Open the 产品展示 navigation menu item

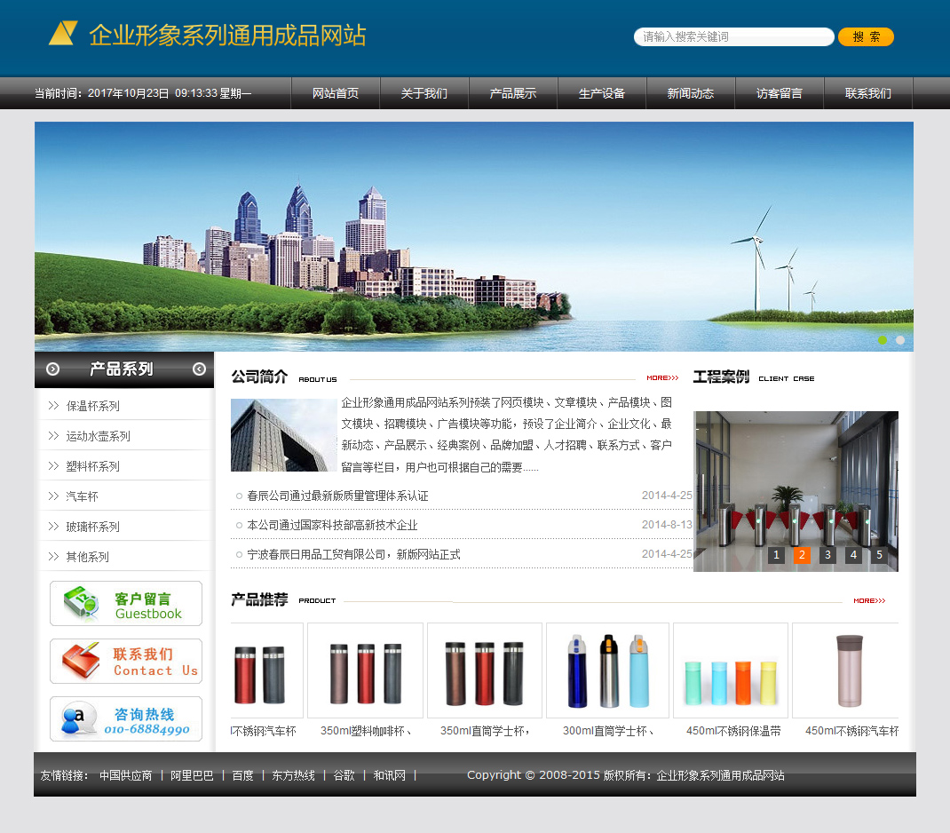(513, 93)
